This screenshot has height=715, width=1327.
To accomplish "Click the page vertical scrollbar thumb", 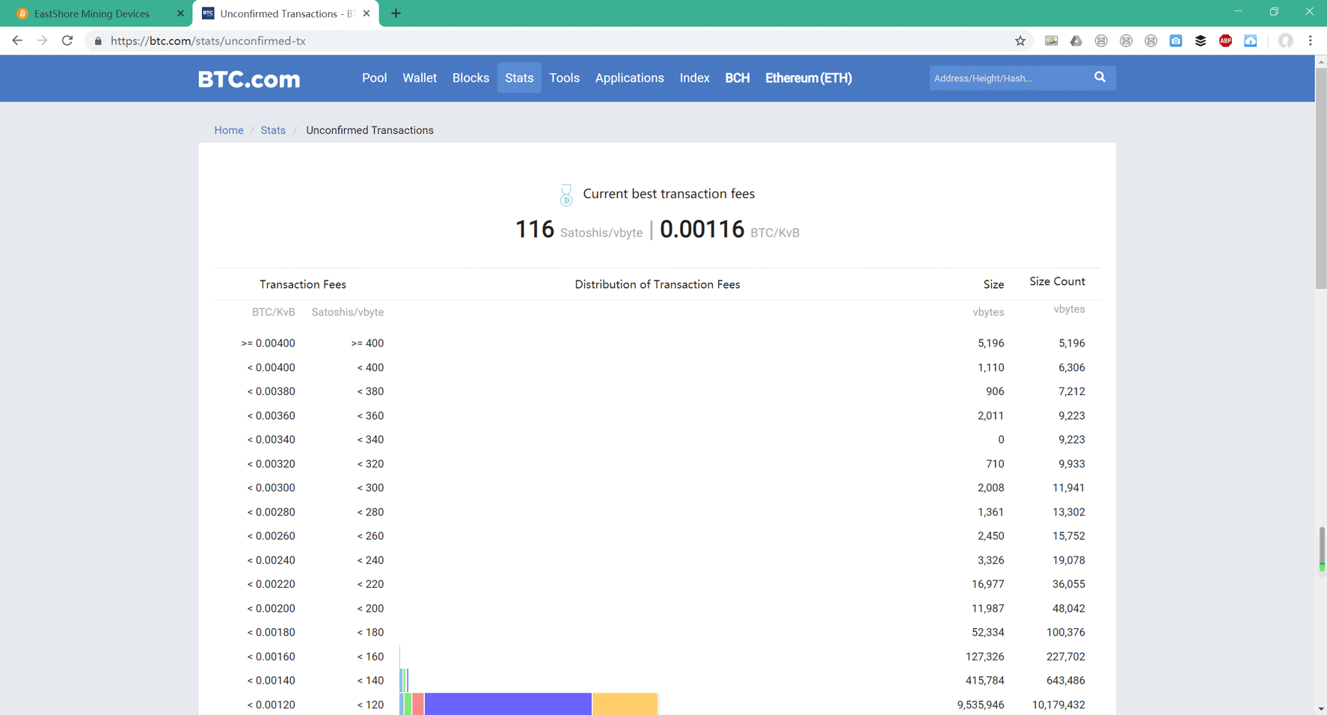I will click(x=1321, y=178).
